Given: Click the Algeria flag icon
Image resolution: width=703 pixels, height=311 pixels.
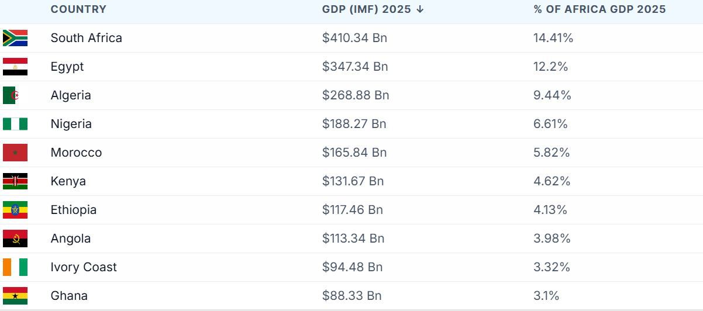Looking at the screenshot, I should coord(15,95).
